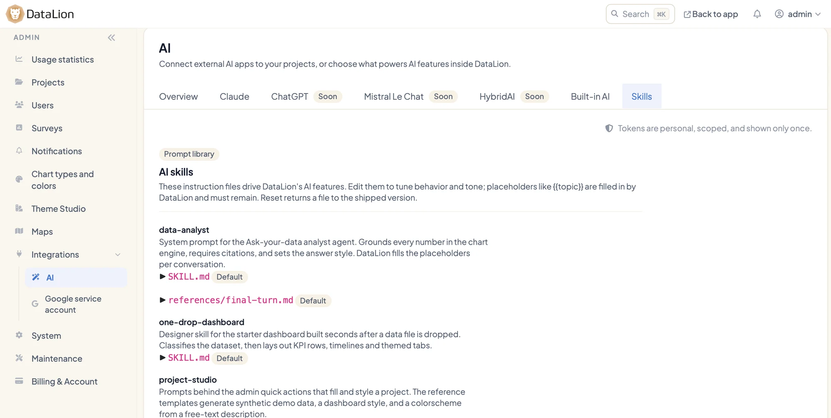Open the HybridAI tab
This screenshot has width=831, height=418.
pyautogui.click(x=514, y=96)
